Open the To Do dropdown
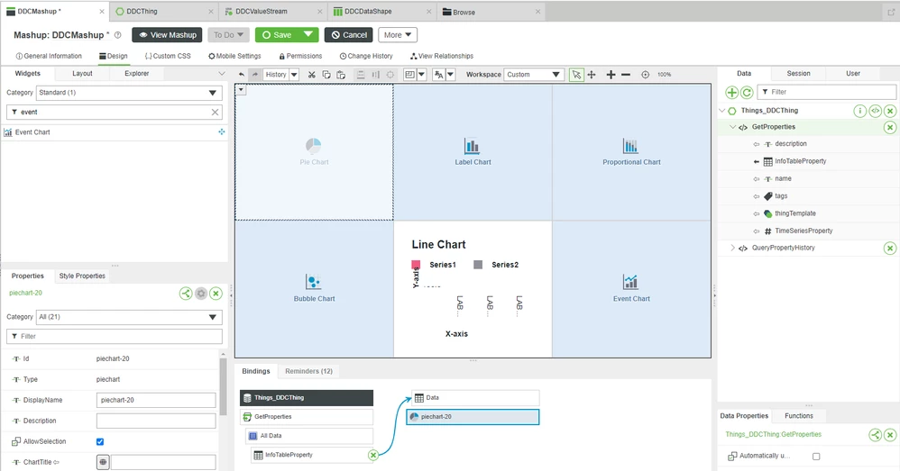Image resolution: width=900 pixels, height=471 pixels. tap(228, 35)
